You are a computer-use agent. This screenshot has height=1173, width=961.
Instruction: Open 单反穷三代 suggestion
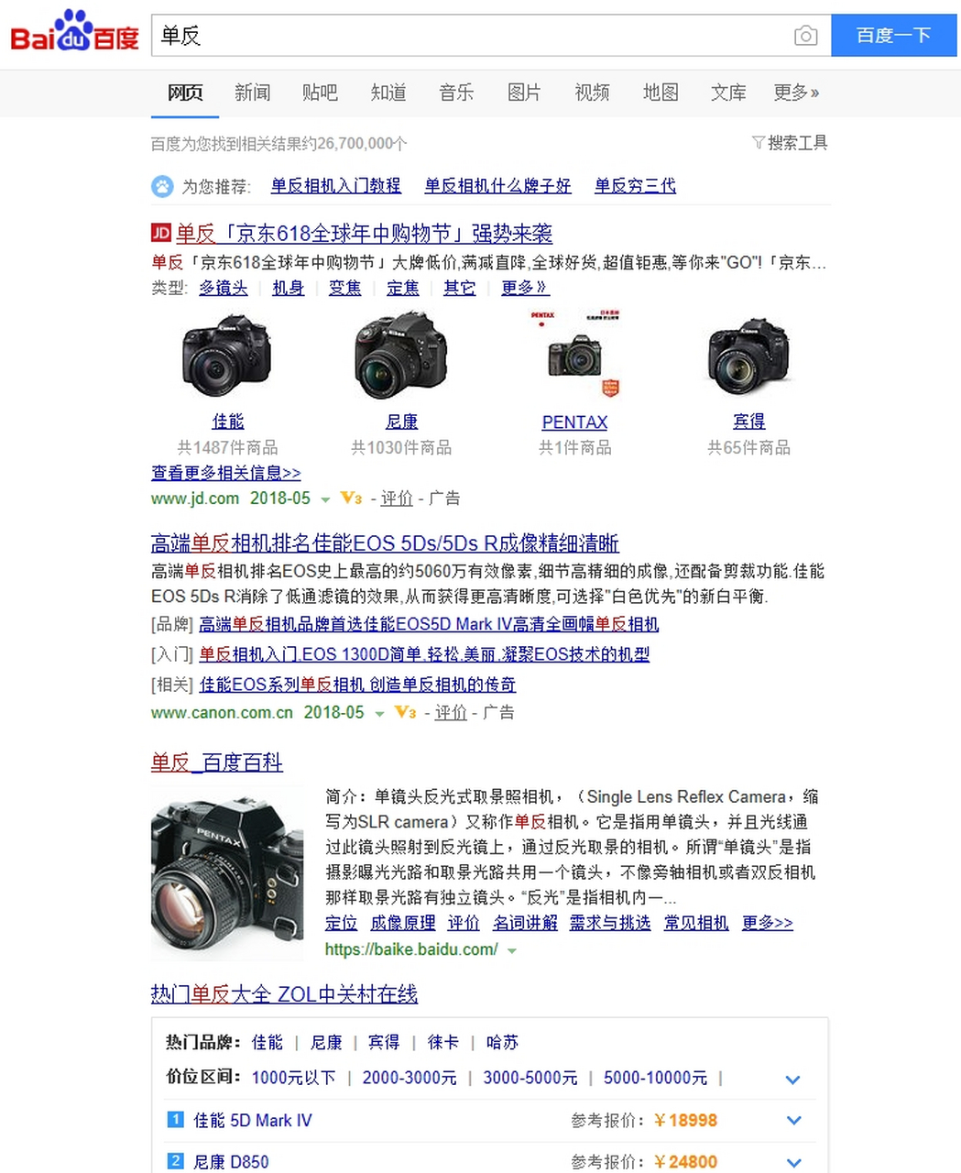coord(635,186)
